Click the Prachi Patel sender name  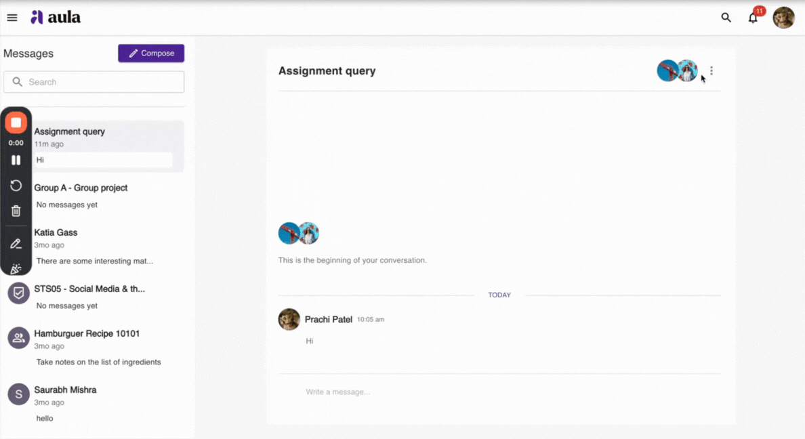(x=329, y=319)
